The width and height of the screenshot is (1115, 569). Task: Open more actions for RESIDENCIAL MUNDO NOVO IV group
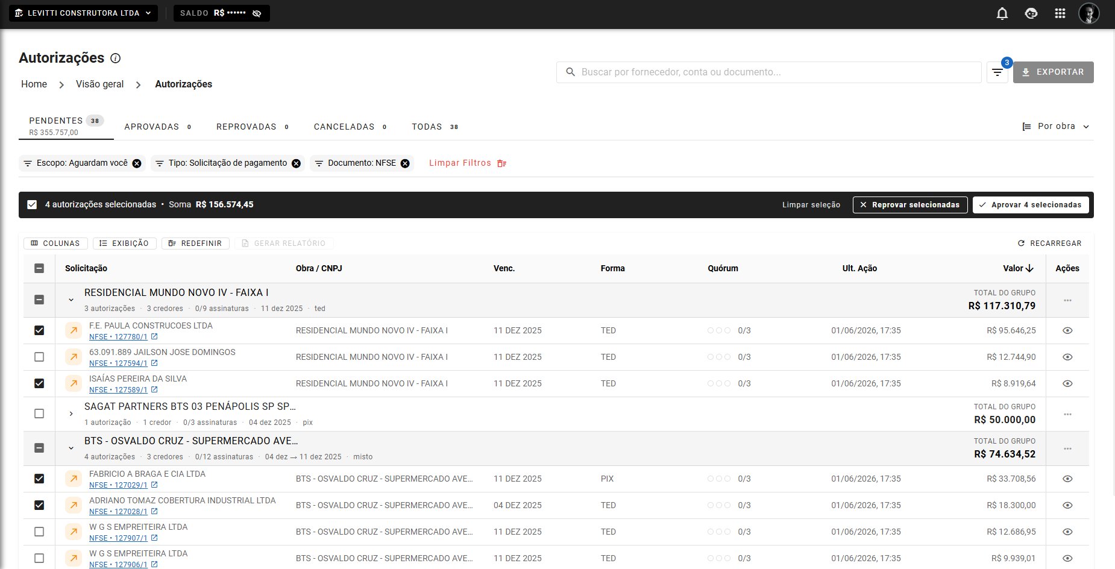(1067, 300)
